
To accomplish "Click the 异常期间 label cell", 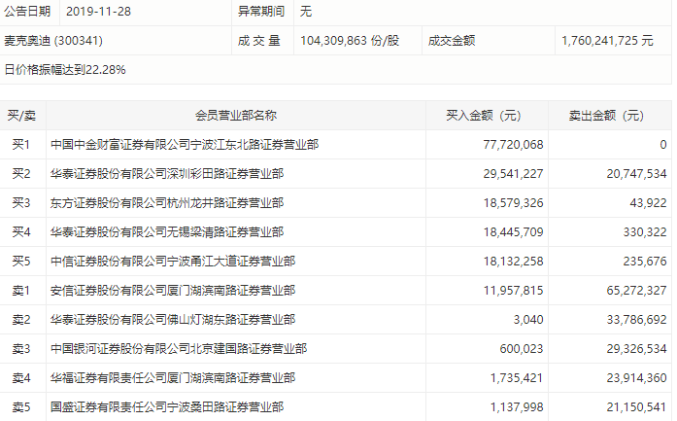I will (261, 12).
